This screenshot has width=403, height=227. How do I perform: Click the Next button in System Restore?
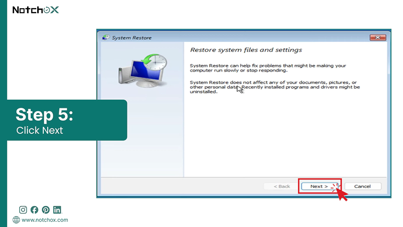[x=320, y=186]
